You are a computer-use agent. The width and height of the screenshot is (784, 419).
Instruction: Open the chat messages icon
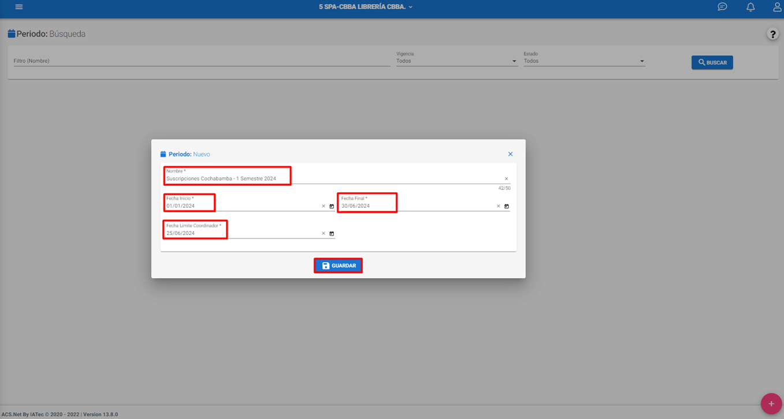722,7
